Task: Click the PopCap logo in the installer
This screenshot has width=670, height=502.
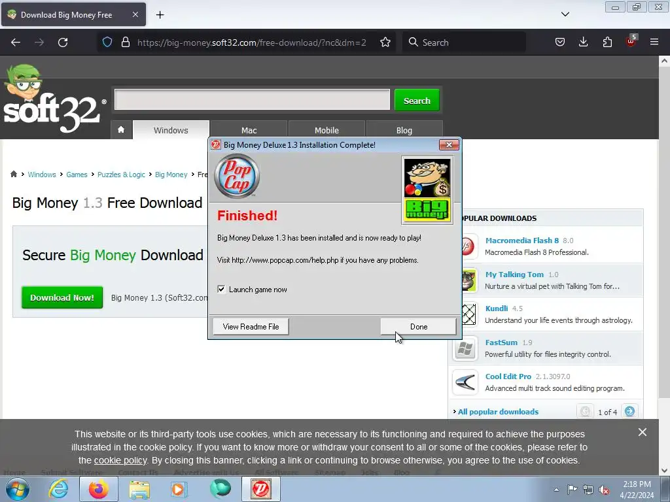Action: 237,176
